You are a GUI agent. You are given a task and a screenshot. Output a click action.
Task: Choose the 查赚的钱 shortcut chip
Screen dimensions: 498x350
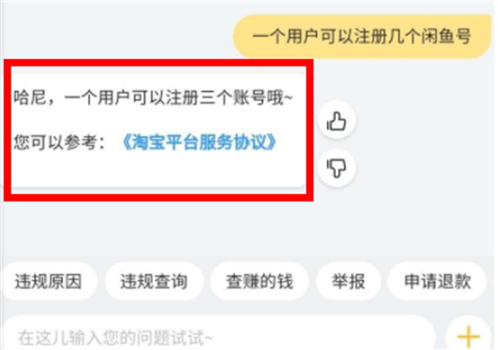point(259,281)
